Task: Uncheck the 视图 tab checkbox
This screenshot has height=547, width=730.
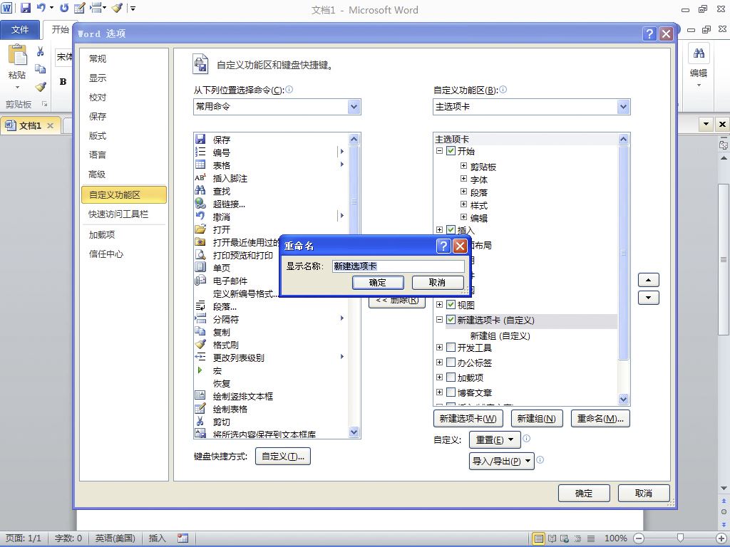Action: point(451,305)
